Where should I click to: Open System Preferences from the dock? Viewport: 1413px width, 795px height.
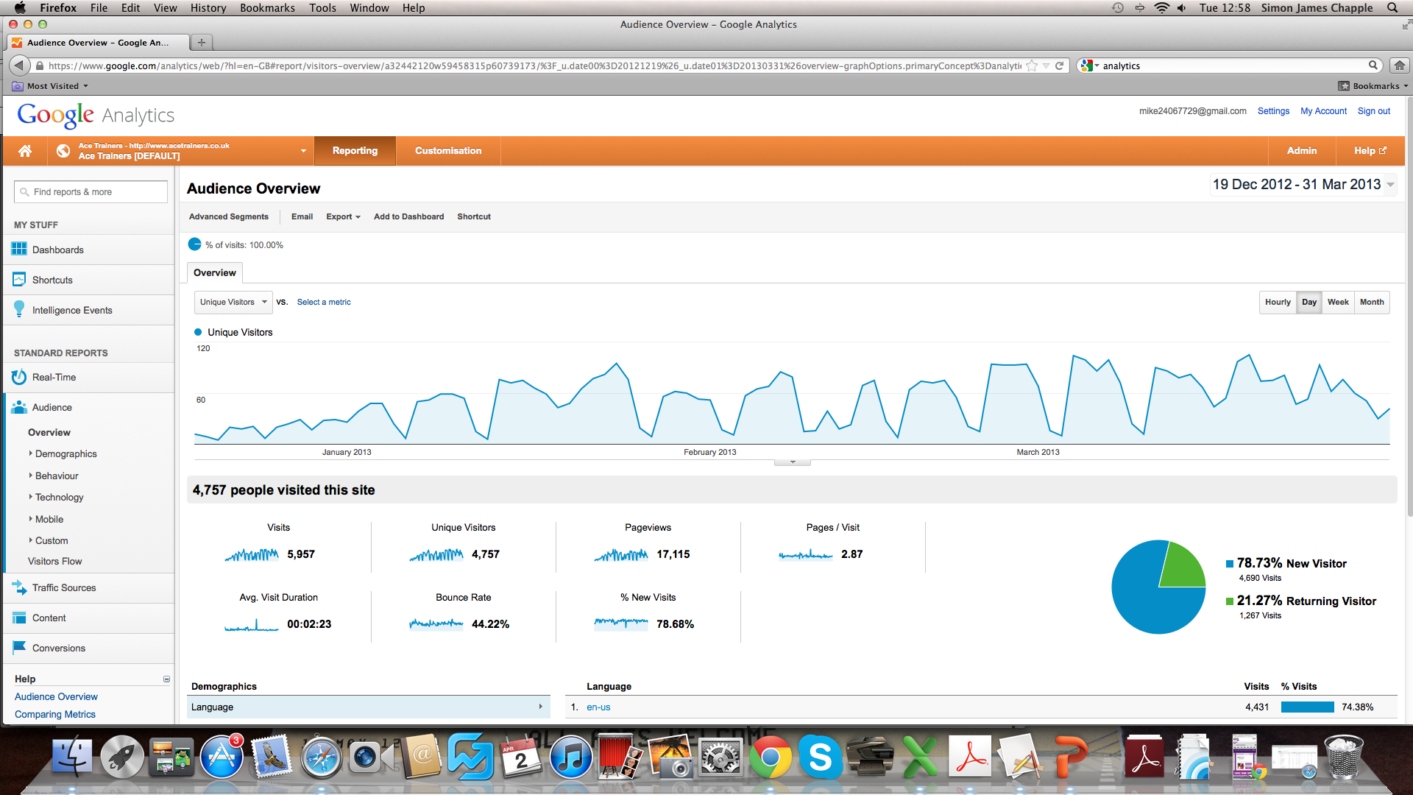pyautogui.click(x=720, y=757)
